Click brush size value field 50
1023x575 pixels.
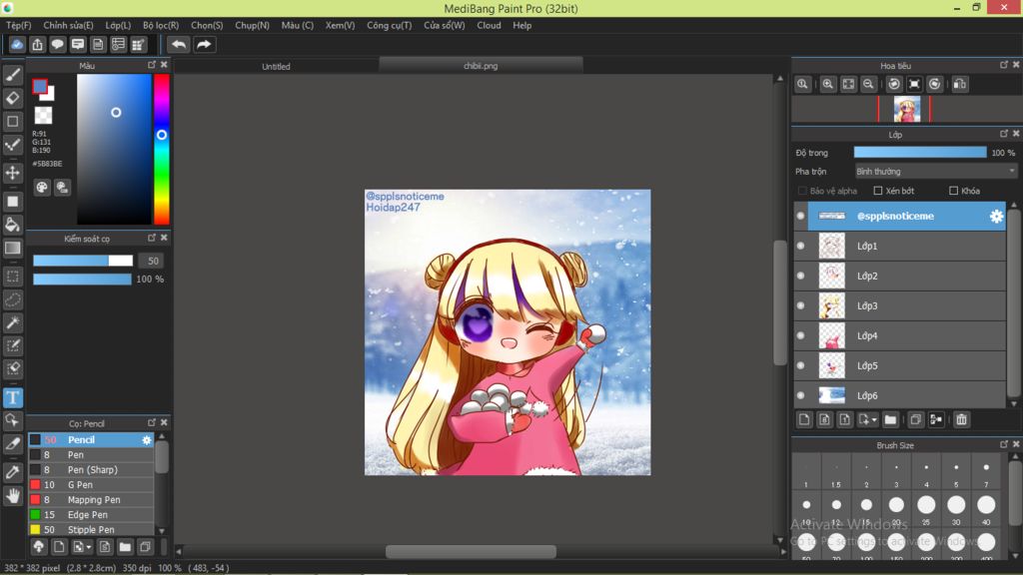tap(152, 261)
